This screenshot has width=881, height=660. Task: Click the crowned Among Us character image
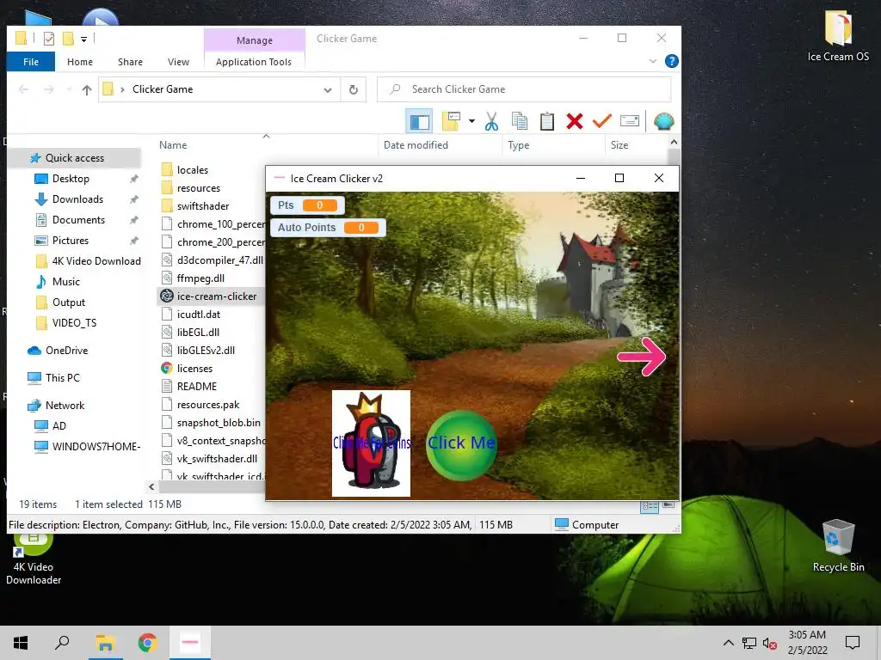[x=371, y=443]
